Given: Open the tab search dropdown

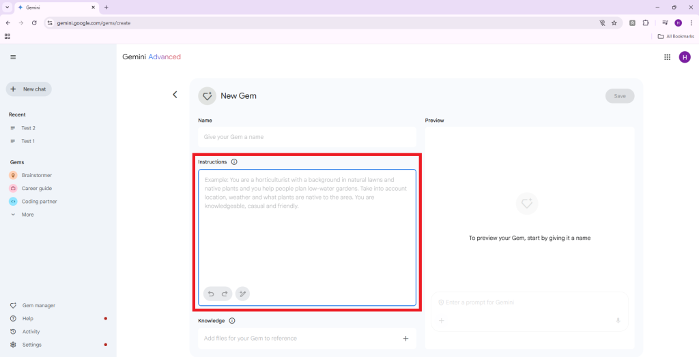Looking at the screenshot, I should [x=7, y=7].
